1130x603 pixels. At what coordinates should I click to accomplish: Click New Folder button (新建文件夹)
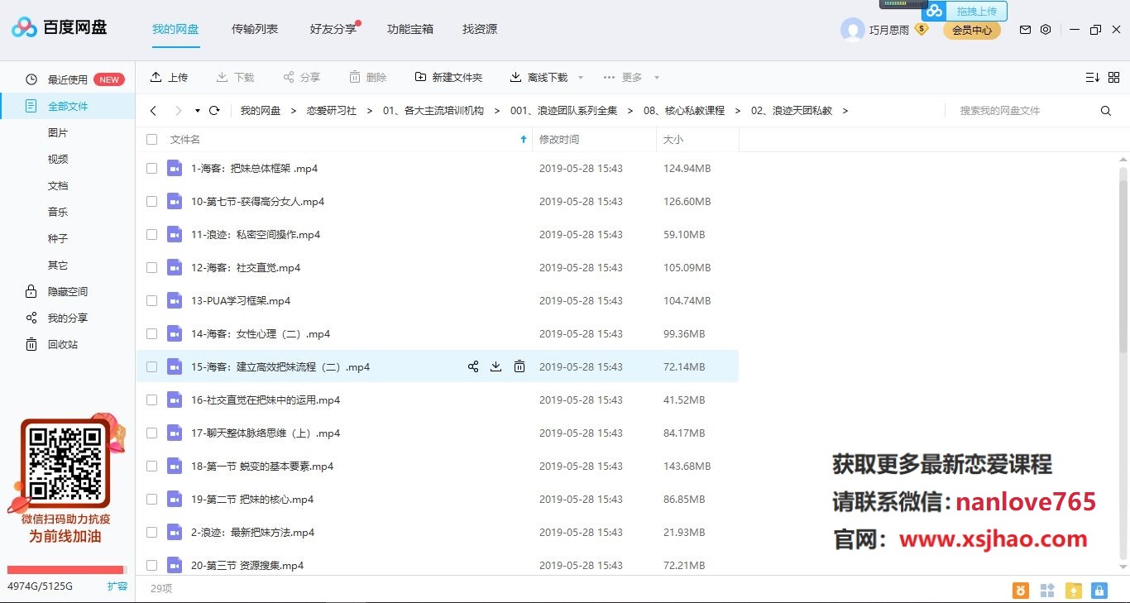448,78
